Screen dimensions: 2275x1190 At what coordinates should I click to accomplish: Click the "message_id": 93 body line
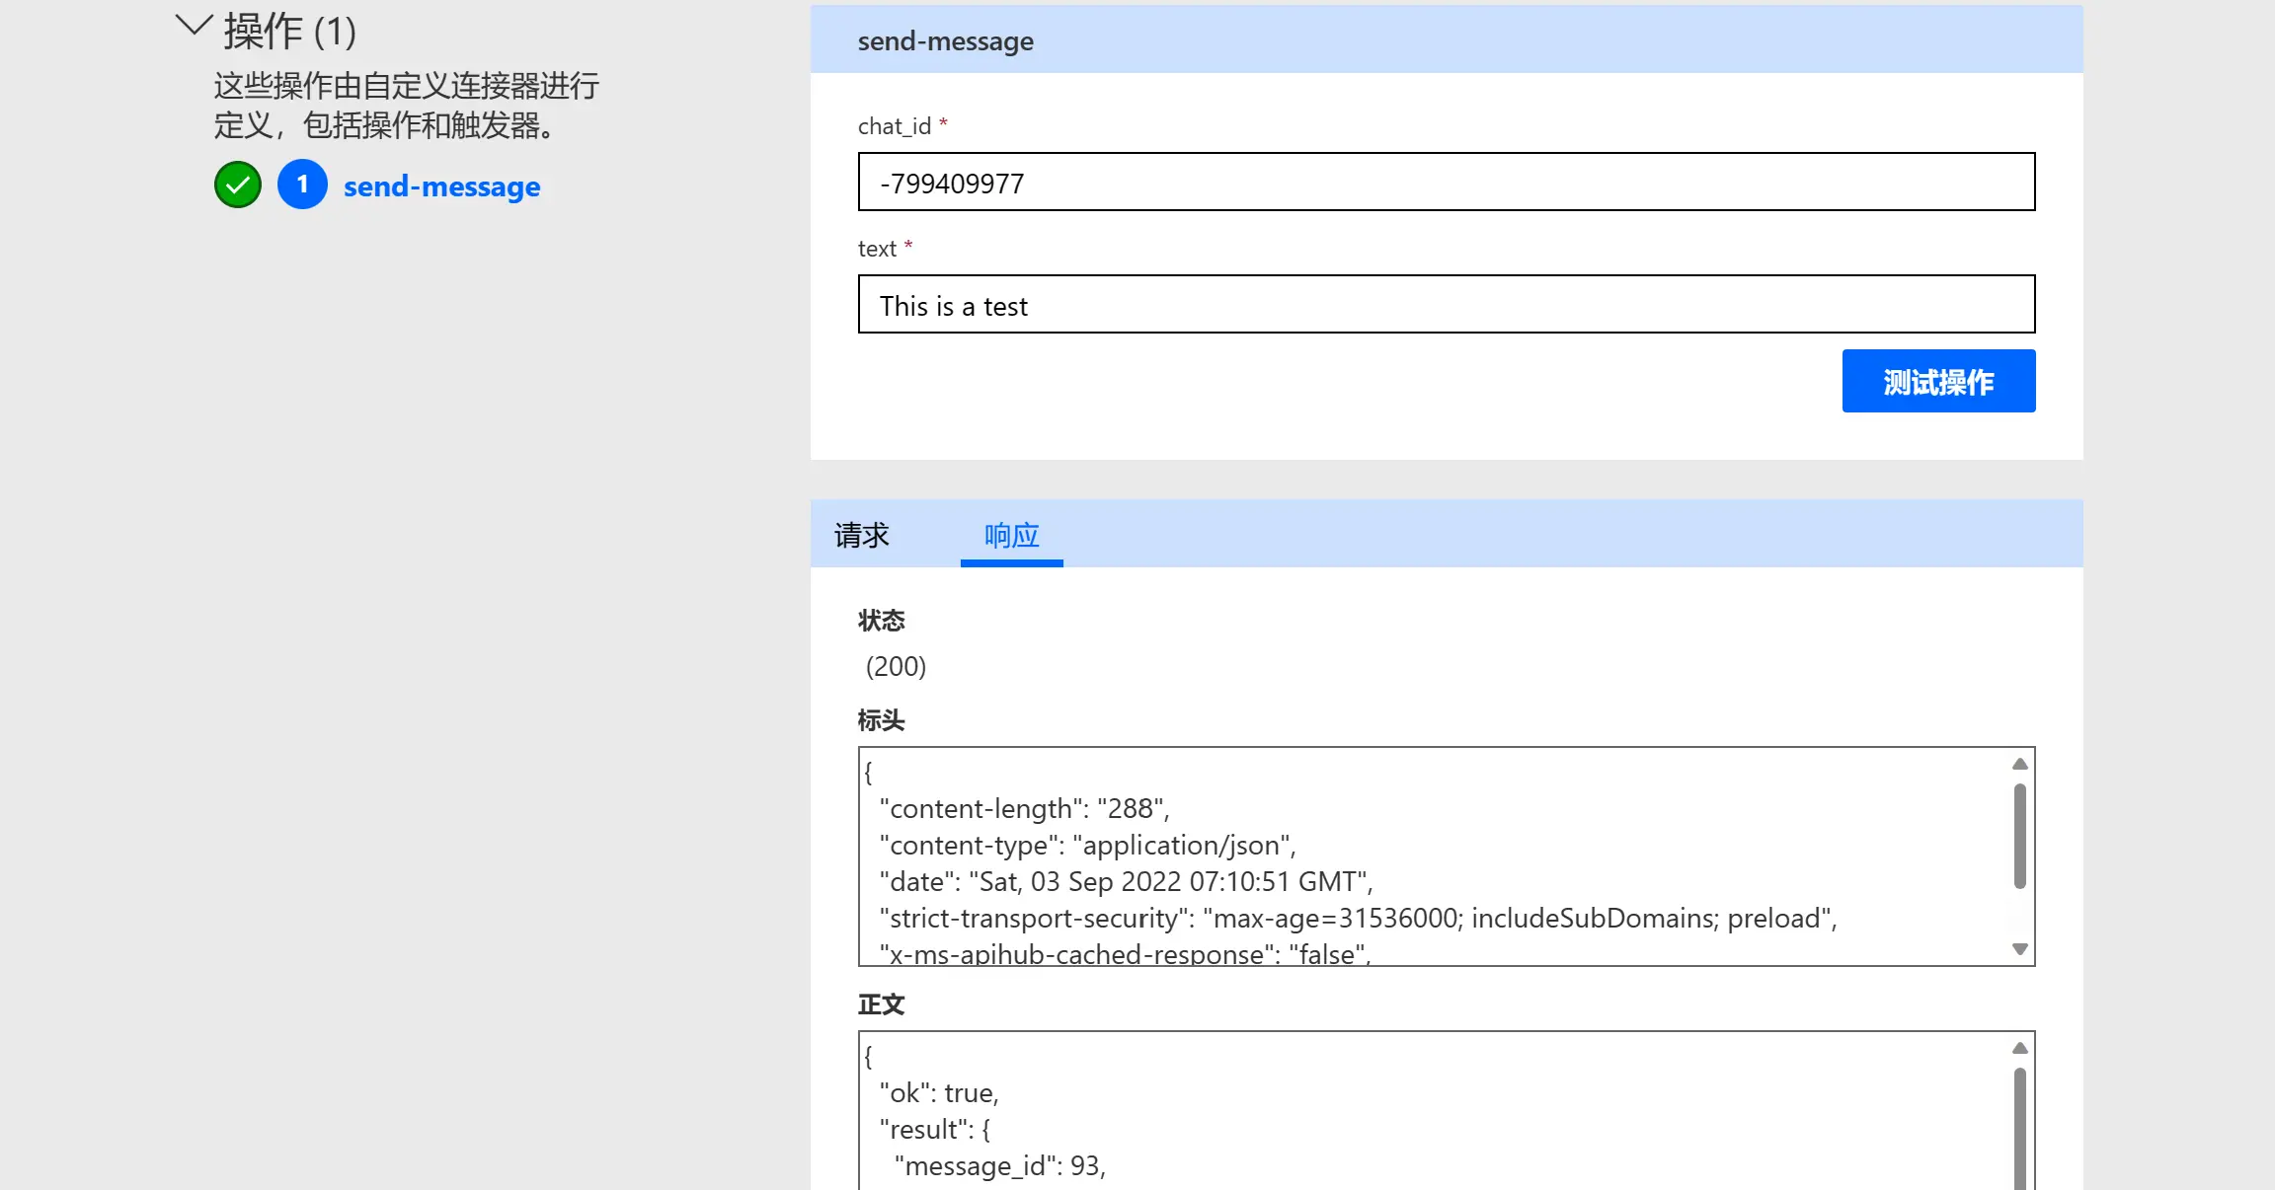(x=1000, y=1166)
